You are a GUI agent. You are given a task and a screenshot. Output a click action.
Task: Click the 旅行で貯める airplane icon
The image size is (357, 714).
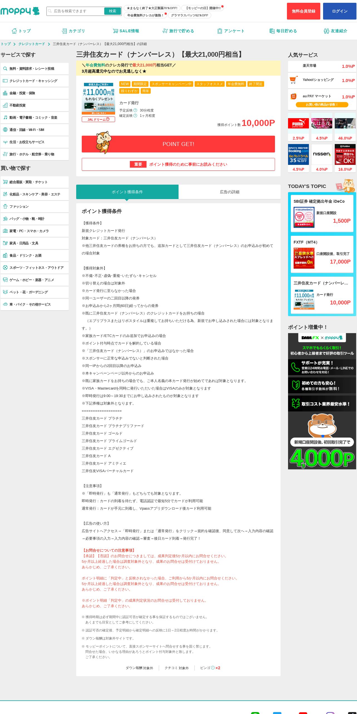[165, 31]
